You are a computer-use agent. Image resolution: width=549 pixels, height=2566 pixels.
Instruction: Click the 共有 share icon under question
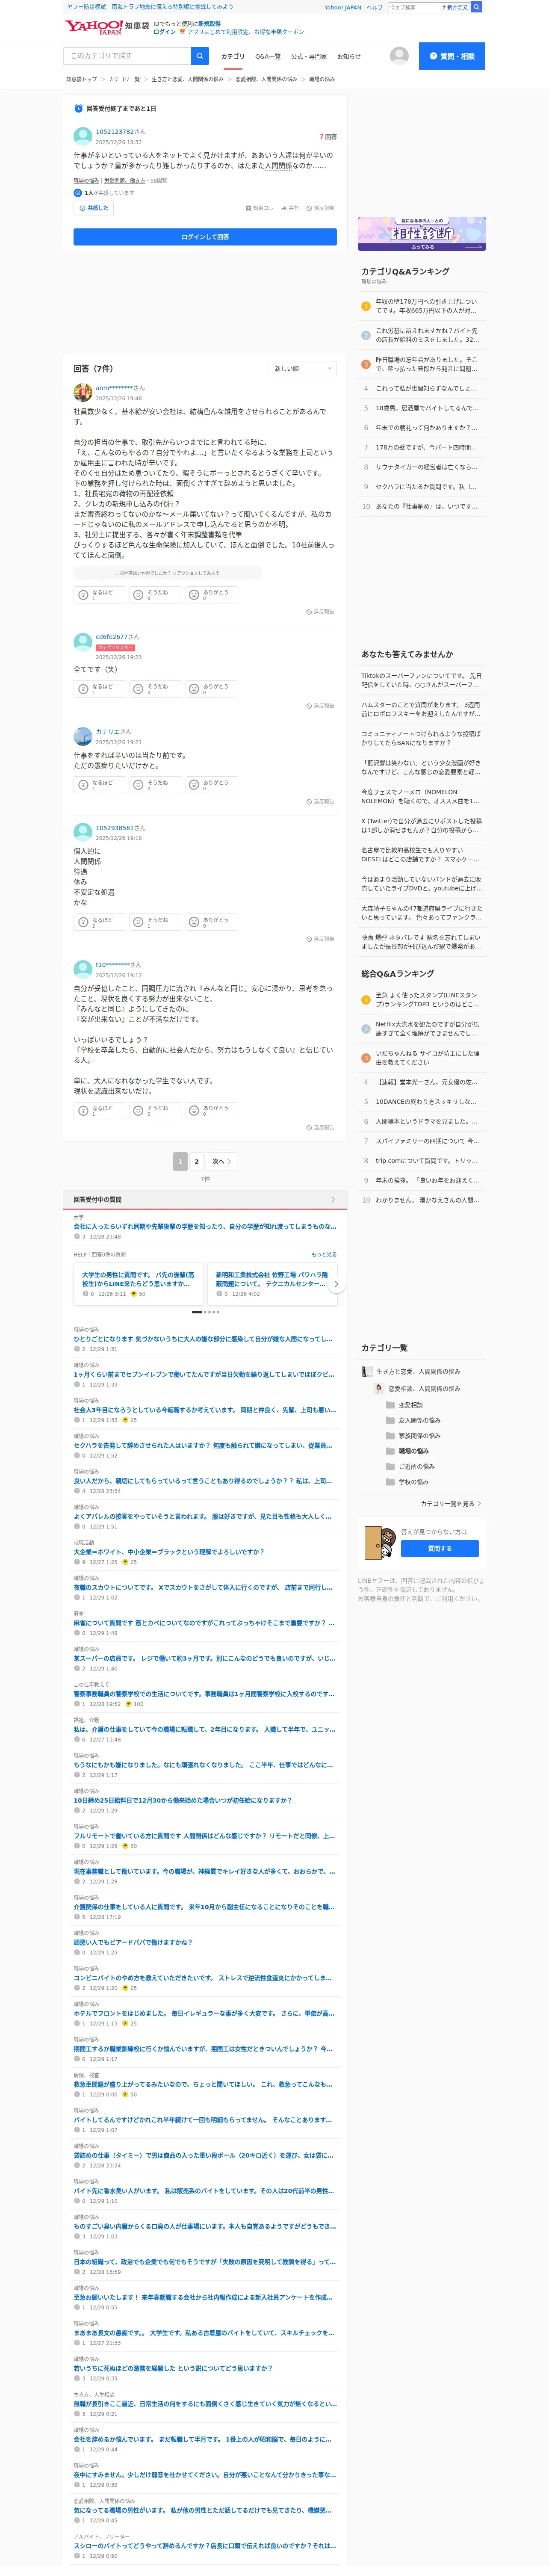[x=290, y=208]
